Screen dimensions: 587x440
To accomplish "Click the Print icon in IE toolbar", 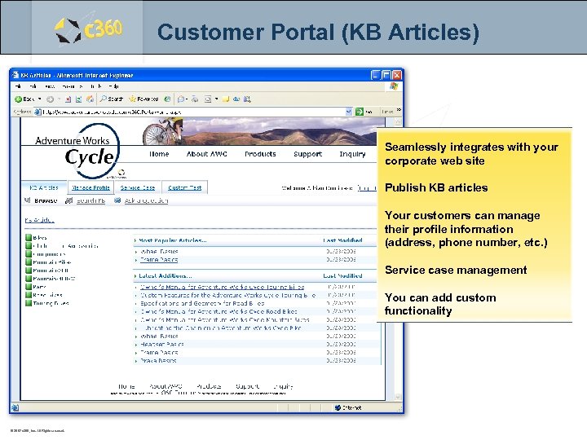I will 195,99.
